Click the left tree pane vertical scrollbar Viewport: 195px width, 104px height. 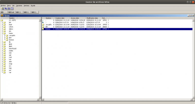[x=40, y=58]
